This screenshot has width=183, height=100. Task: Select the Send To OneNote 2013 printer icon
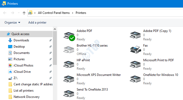point(69,93)
